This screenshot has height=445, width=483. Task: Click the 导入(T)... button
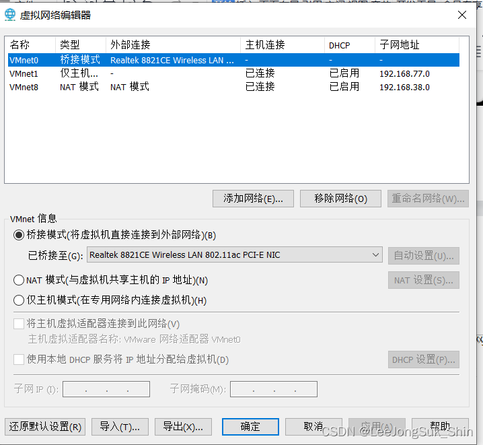pos(120,427)
